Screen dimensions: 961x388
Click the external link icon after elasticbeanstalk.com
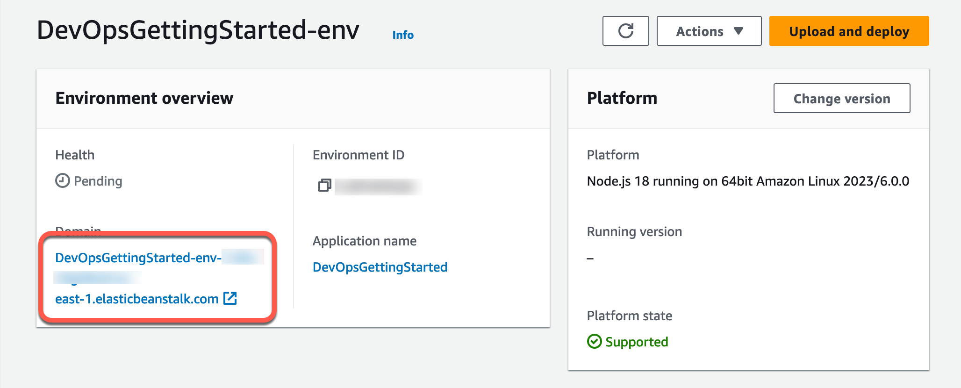pyautogui.click(x=230, y=298)
